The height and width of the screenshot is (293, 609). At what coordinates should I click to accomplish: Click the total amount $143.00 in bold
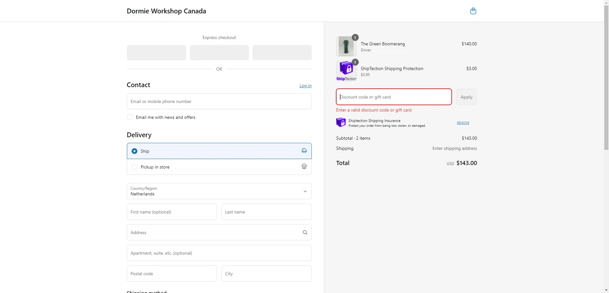(x=467, y=163)
